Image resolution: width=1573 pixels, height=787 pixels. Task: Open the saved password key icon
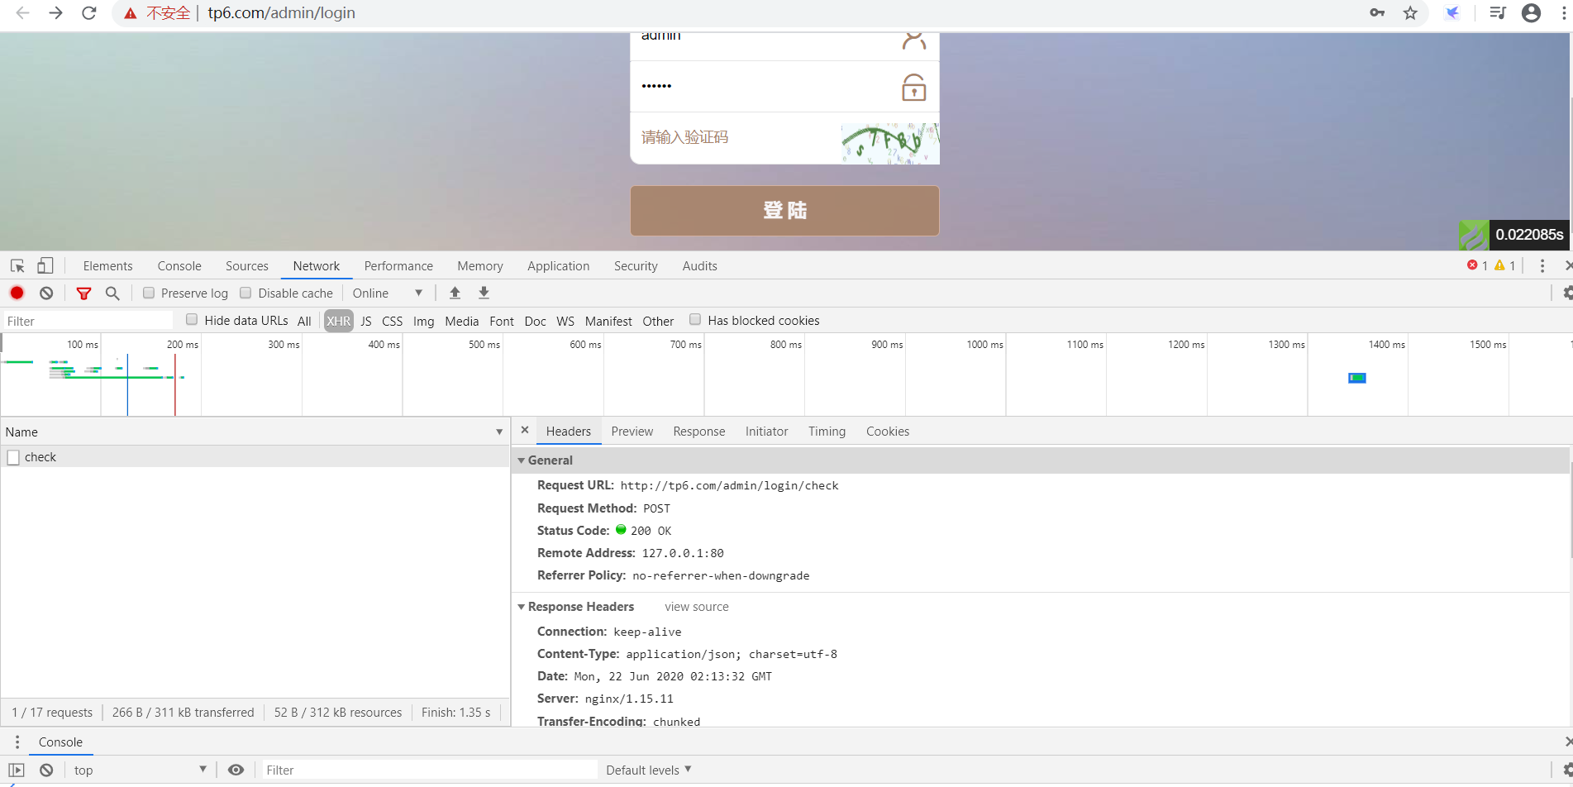(1377, 13)
